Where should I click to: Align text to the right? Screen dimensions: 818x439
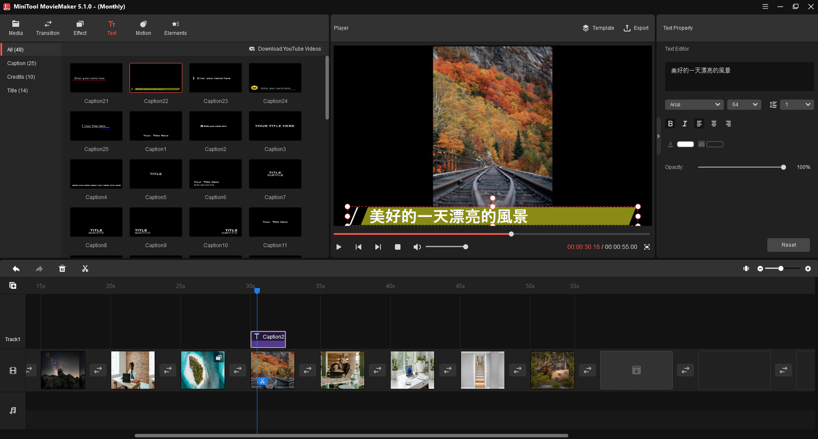click(728, 124)
